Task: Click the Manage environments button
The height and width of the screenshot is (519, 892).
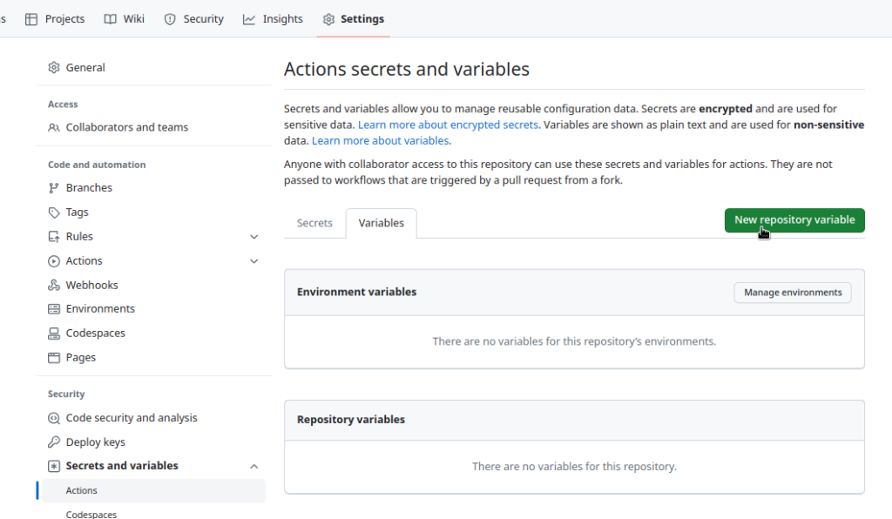Action: [x=792, y=293]
